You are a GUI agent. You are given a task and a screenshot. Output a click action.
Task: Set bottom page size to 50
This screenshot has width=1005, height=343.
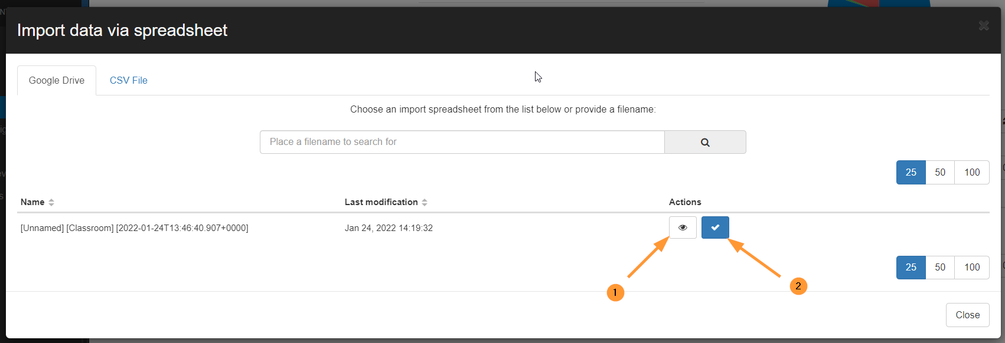point(940,267)
